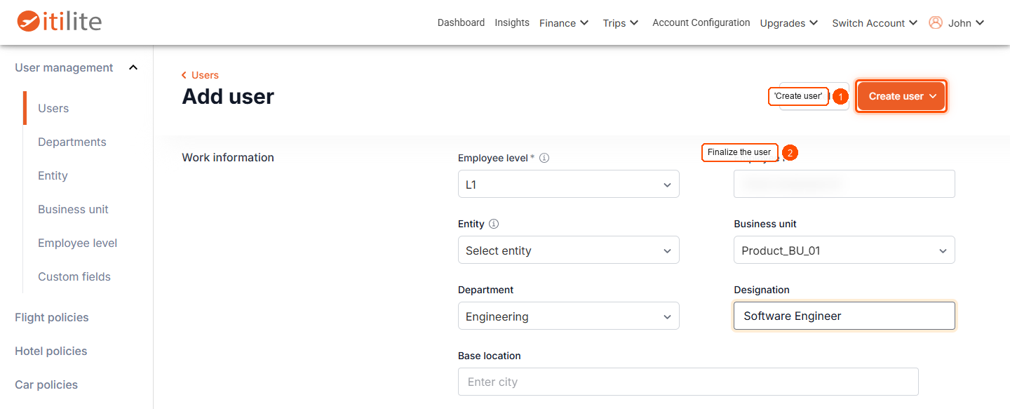Select Users in the sidebar

pyautogui.click(x=53, y=108)
